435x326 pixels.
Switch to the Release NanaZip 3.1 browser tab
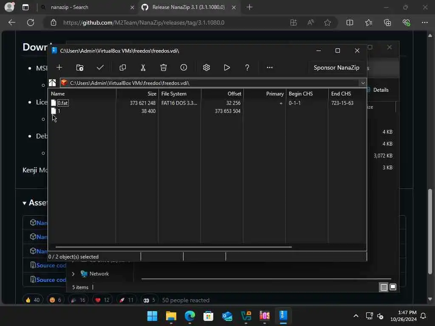[x=188, y=7]
